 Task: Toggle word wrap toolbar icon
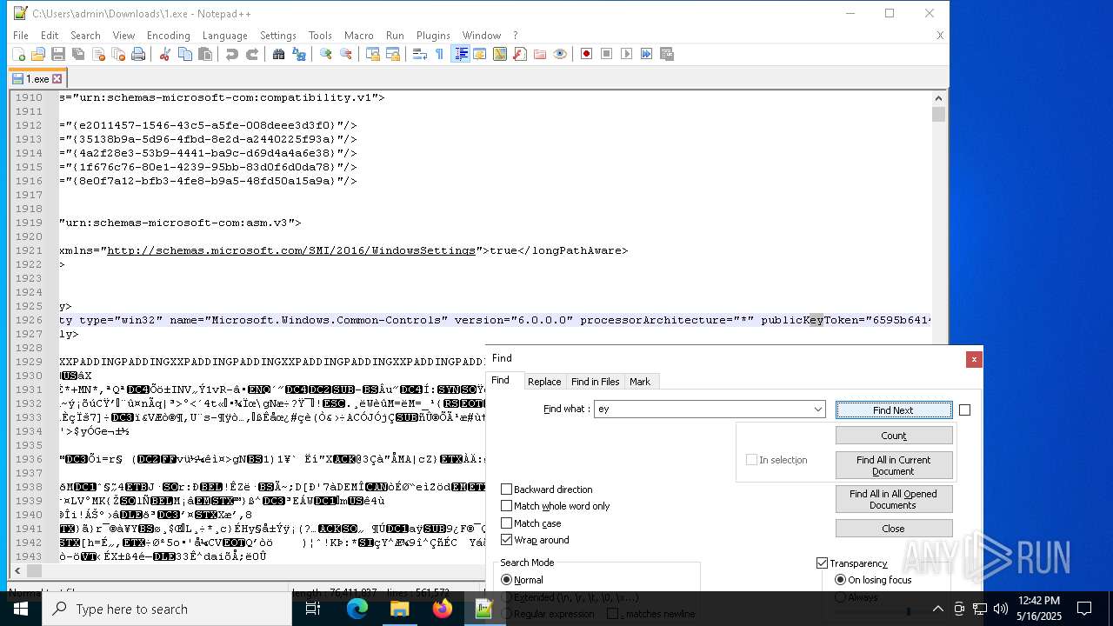[x=419, y=54]
